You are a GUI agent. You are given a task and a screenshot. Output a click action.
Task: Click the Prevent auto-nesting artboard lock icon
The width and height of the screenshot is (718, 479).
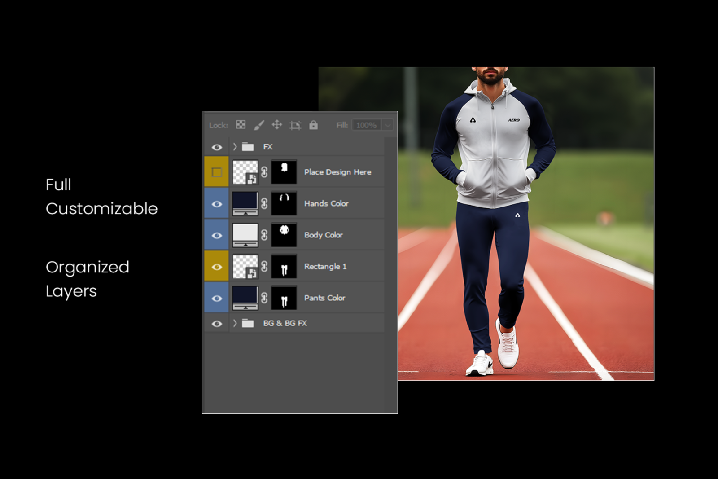point(295,125)
